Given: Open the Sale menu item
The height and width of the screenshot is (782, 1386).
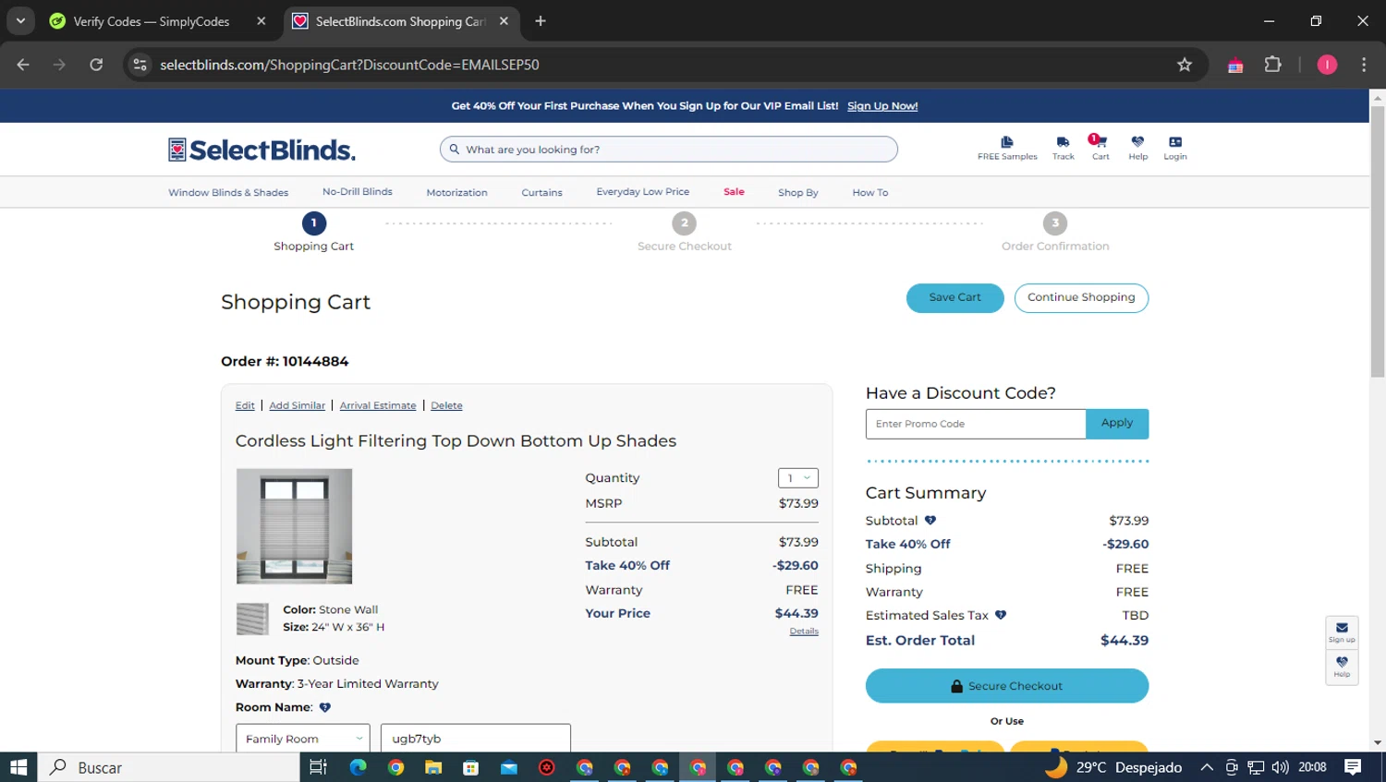Looking at the screenshot, I should (734, 192).
